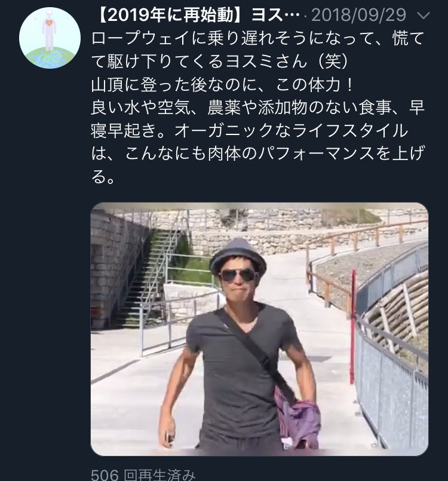Click the man's sunglasses in the video

pos(238,275)
